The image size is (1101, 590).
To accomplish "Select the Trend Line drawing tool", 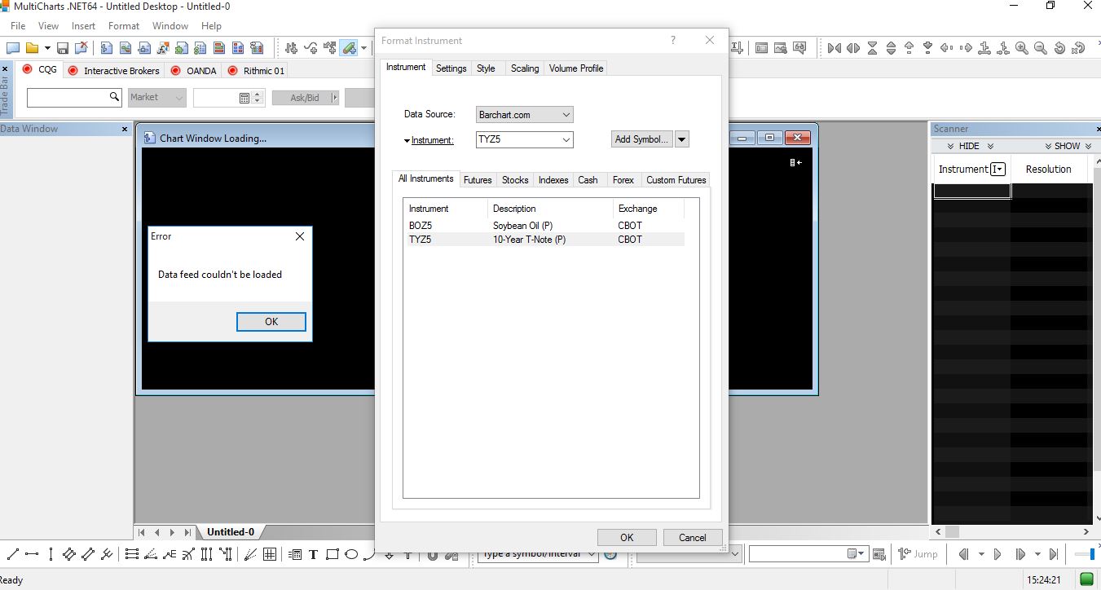I will [x=12, y=554].
